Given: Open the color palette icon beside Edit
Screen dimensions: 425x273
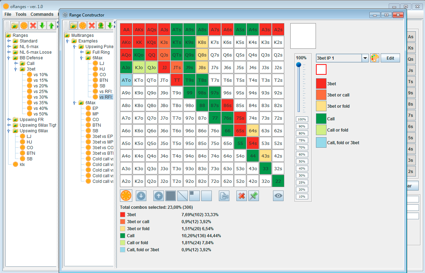Looking at the screenshot, I should click(x=375, y=58).
